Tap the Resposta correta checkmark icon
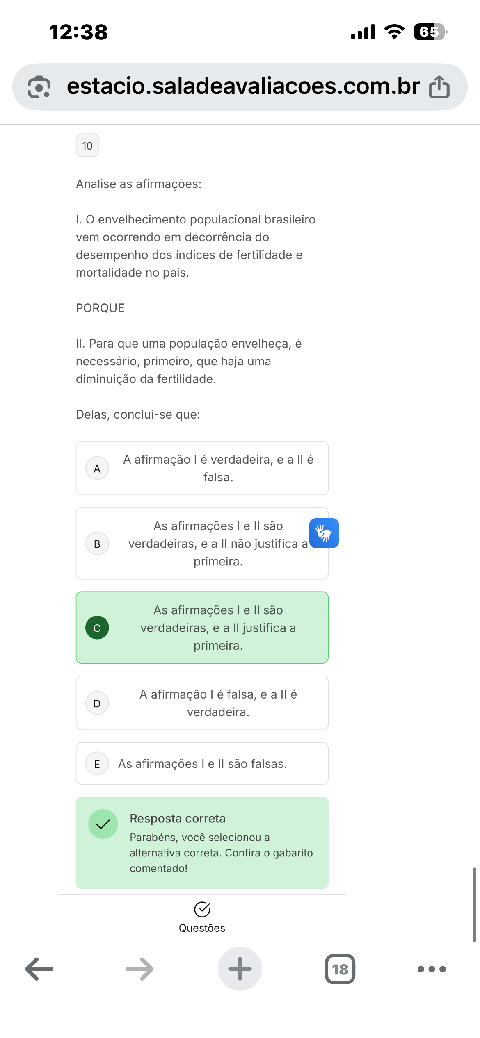480x1038 pixels. point(103,824)
